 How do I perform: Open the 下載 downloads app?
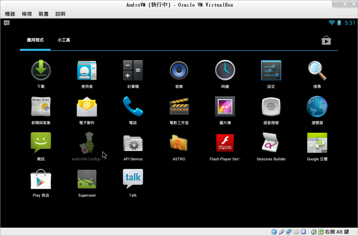point(41,74)
